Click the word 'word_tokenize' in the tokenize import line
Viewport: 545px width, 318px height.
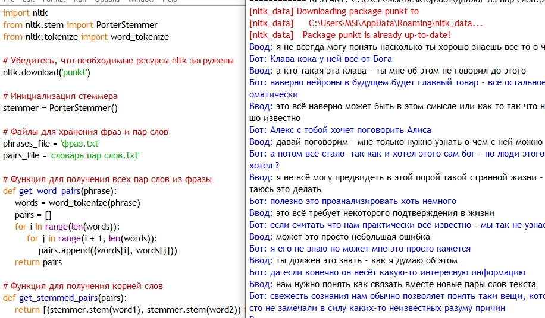tap(140, 37)
